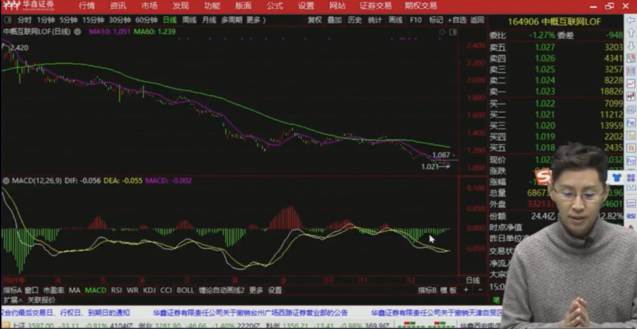Open the 市场 menu
The image size is (637, 329).
click(149, 6)
